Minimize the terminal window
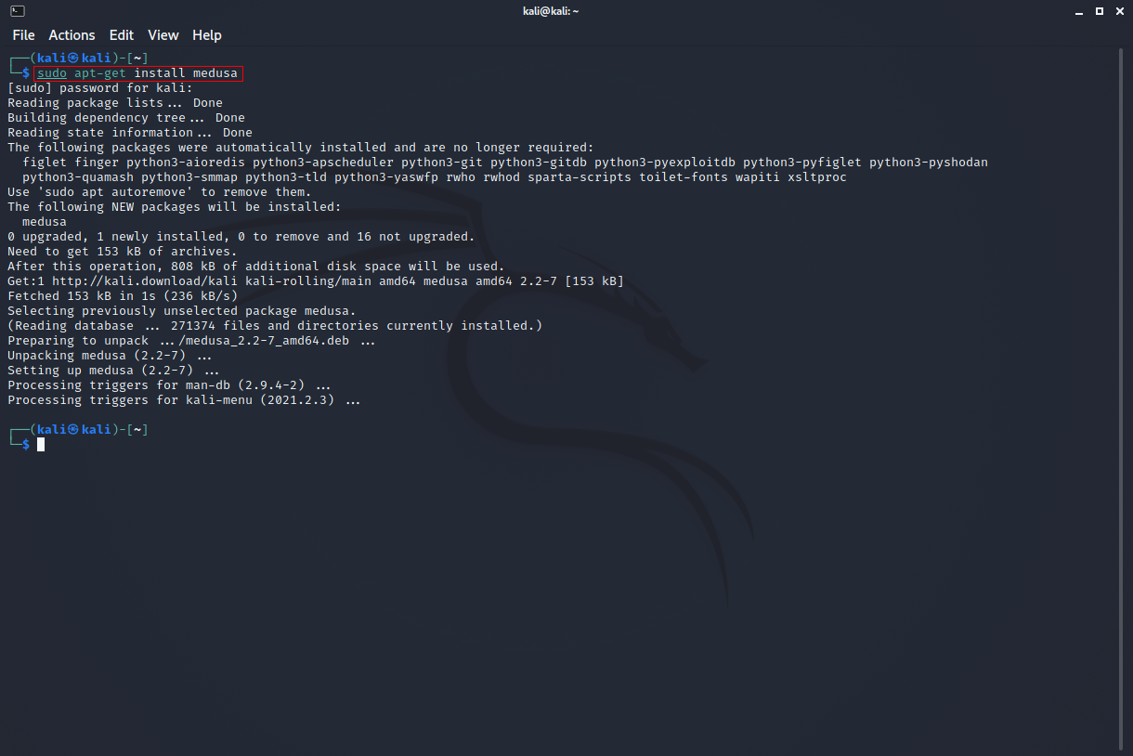The image size is (1133, 756). coord(1077,11)
